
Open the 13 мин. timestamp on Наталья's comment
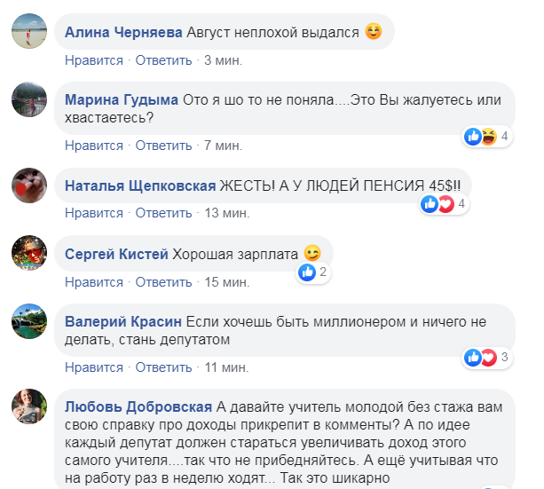(x=224, y=213)
